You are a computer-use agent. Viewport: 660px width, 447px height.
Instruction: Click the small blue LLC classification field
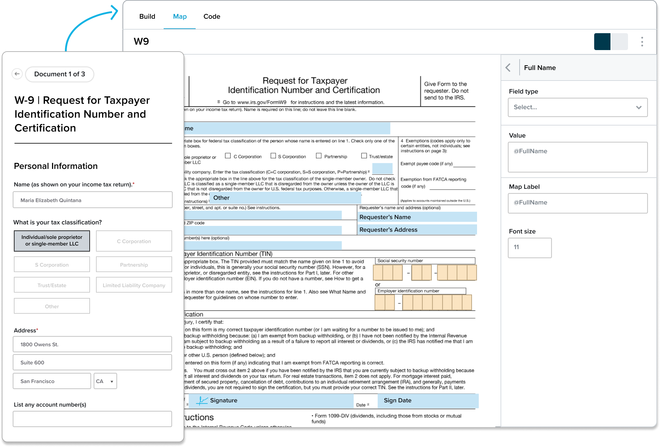[383, 169]
